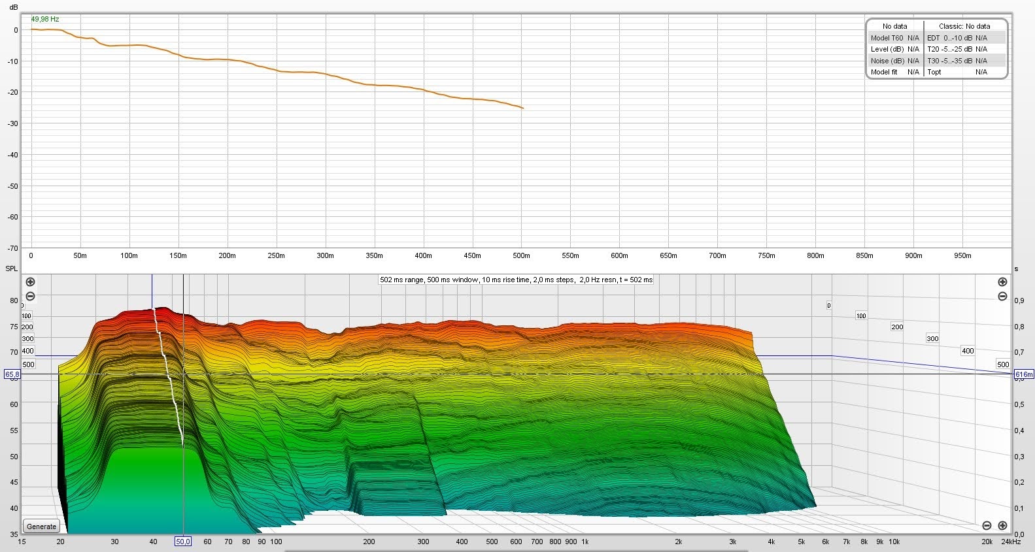This screenshot has height=552, width=1035.
Task: Zoom out the waterfall time axis
Action: click(1002, 297)
